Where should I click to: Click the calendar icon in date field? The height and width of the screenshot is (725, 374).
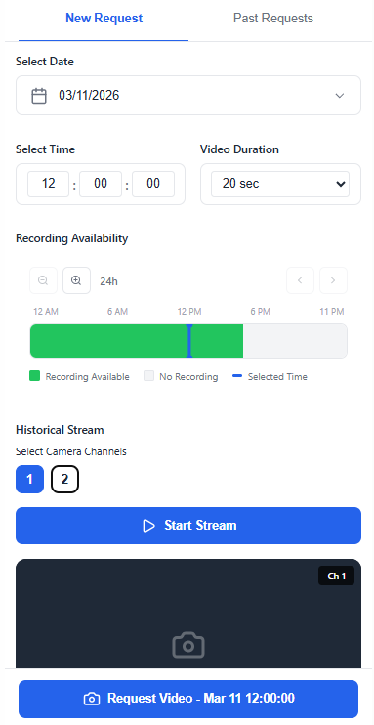click(39, 96)
